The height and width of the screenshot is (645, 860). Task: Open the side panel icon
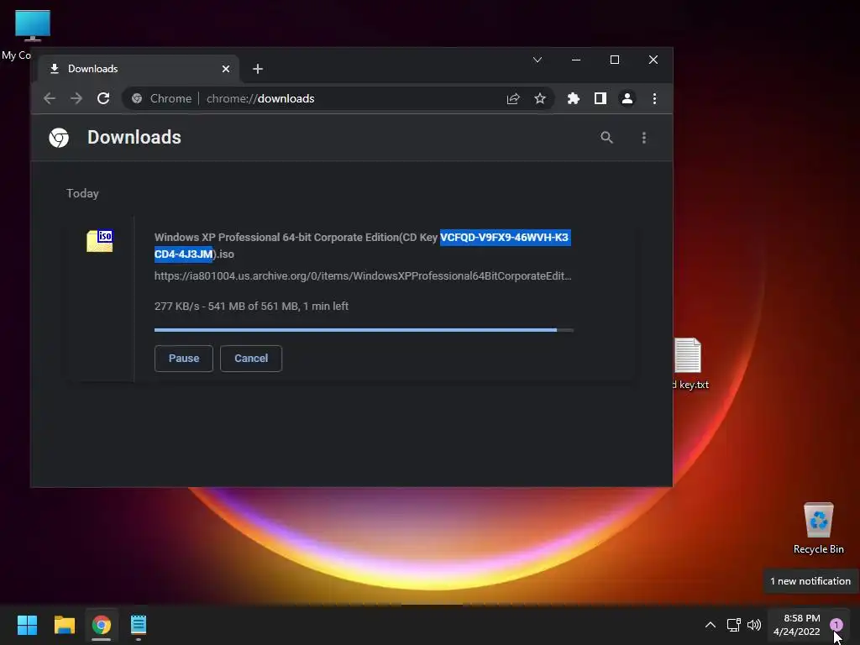click(x=600, y=99)
